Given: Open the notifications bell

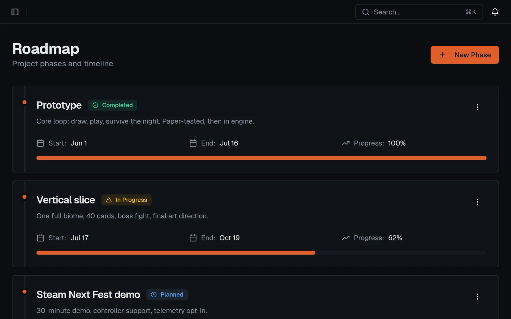Looking at the screenshot, I should [495, 12].
